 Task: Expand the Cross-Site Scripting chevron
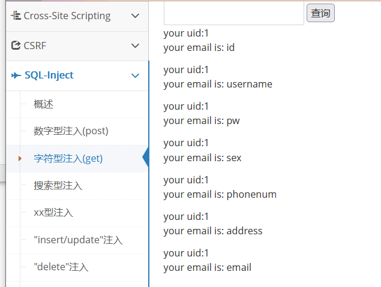(135, 16)
